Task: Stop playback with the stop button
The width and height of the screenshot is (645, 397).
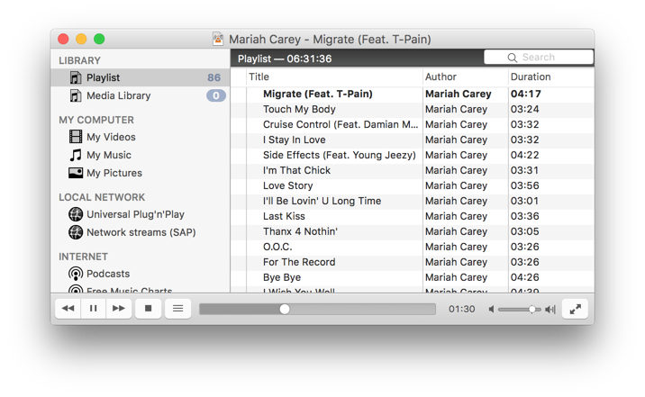Action: [x=148, y=308]
